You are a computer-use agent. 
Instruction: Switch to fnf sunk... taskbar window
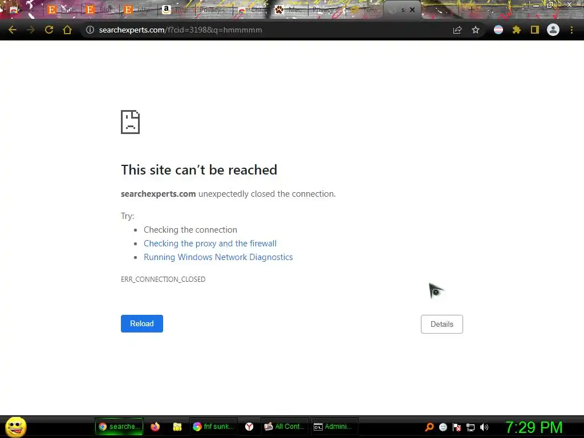[214, 427]
